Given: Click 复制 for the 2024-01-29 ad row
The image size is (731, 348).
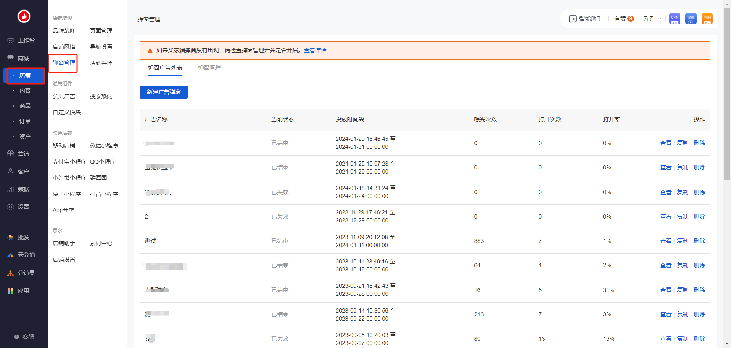Looking at the screenshot, I should [x=683, y=143].
